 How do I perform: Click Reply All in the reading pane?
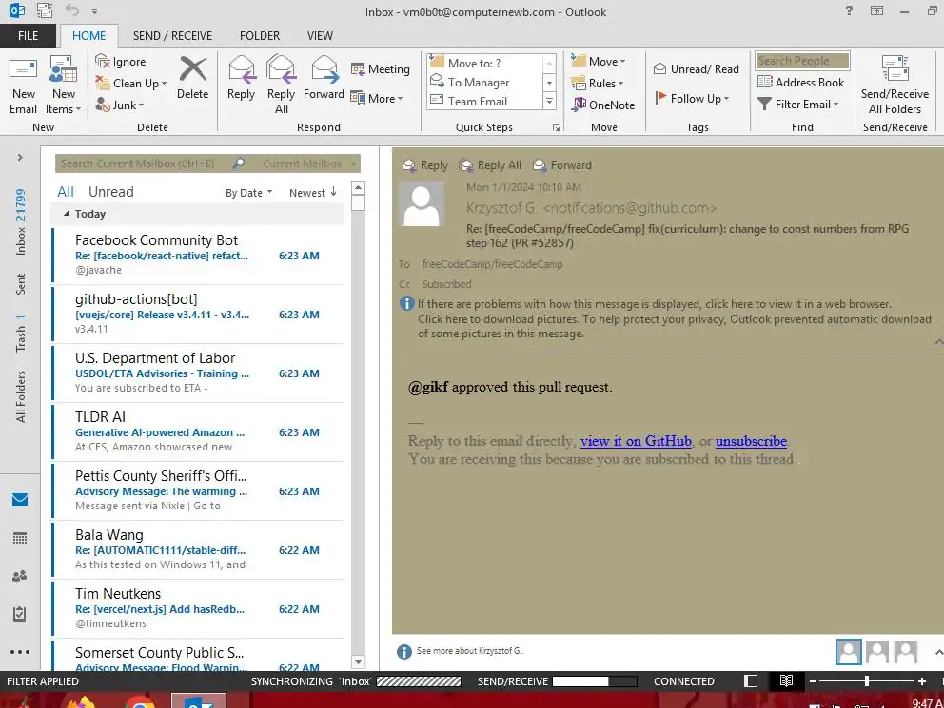pos(490,165)
